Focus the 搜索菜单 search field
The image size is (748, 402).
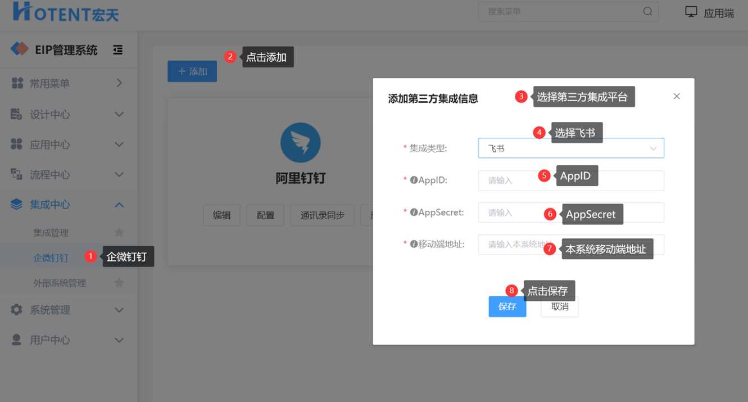coord(568,11)
